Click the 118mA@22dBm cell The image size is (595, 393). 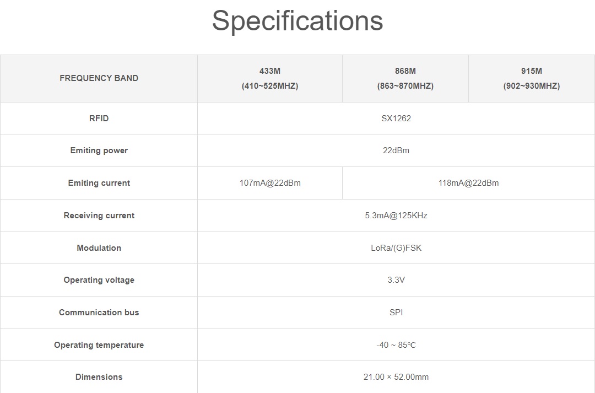(x=468, y=183)
